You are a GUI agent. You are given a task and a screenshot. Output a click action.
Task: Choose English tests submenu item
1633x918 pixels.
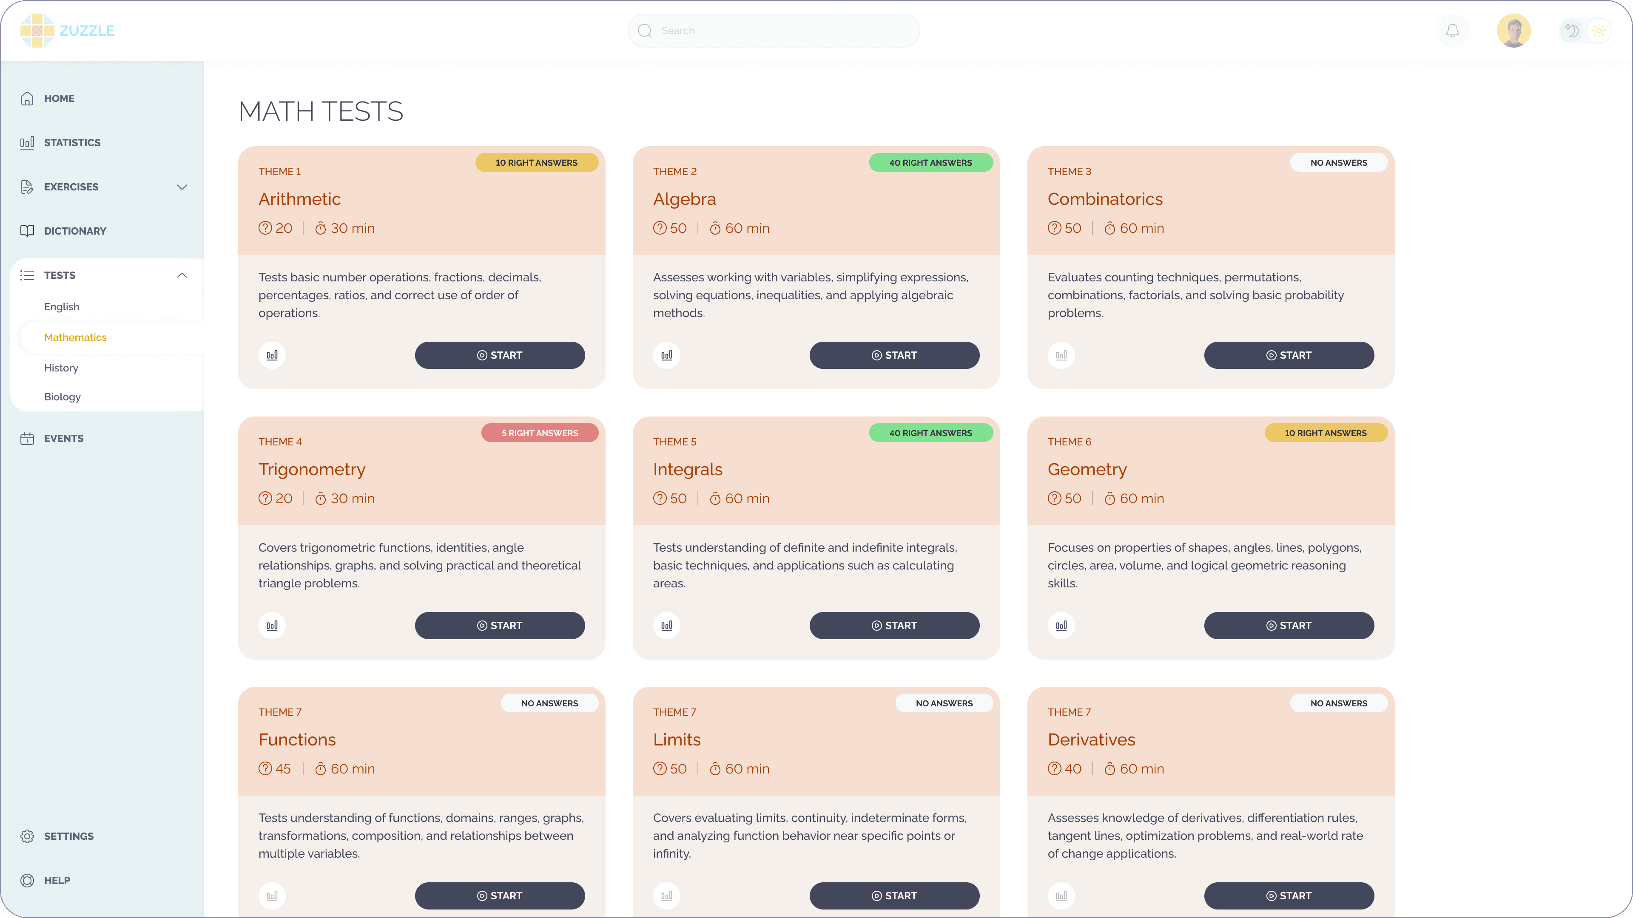[62, 306]
